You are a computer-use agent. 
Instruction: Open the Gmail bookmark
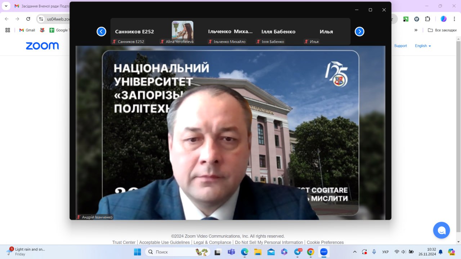pyautogui.click(x=27, y=30)
